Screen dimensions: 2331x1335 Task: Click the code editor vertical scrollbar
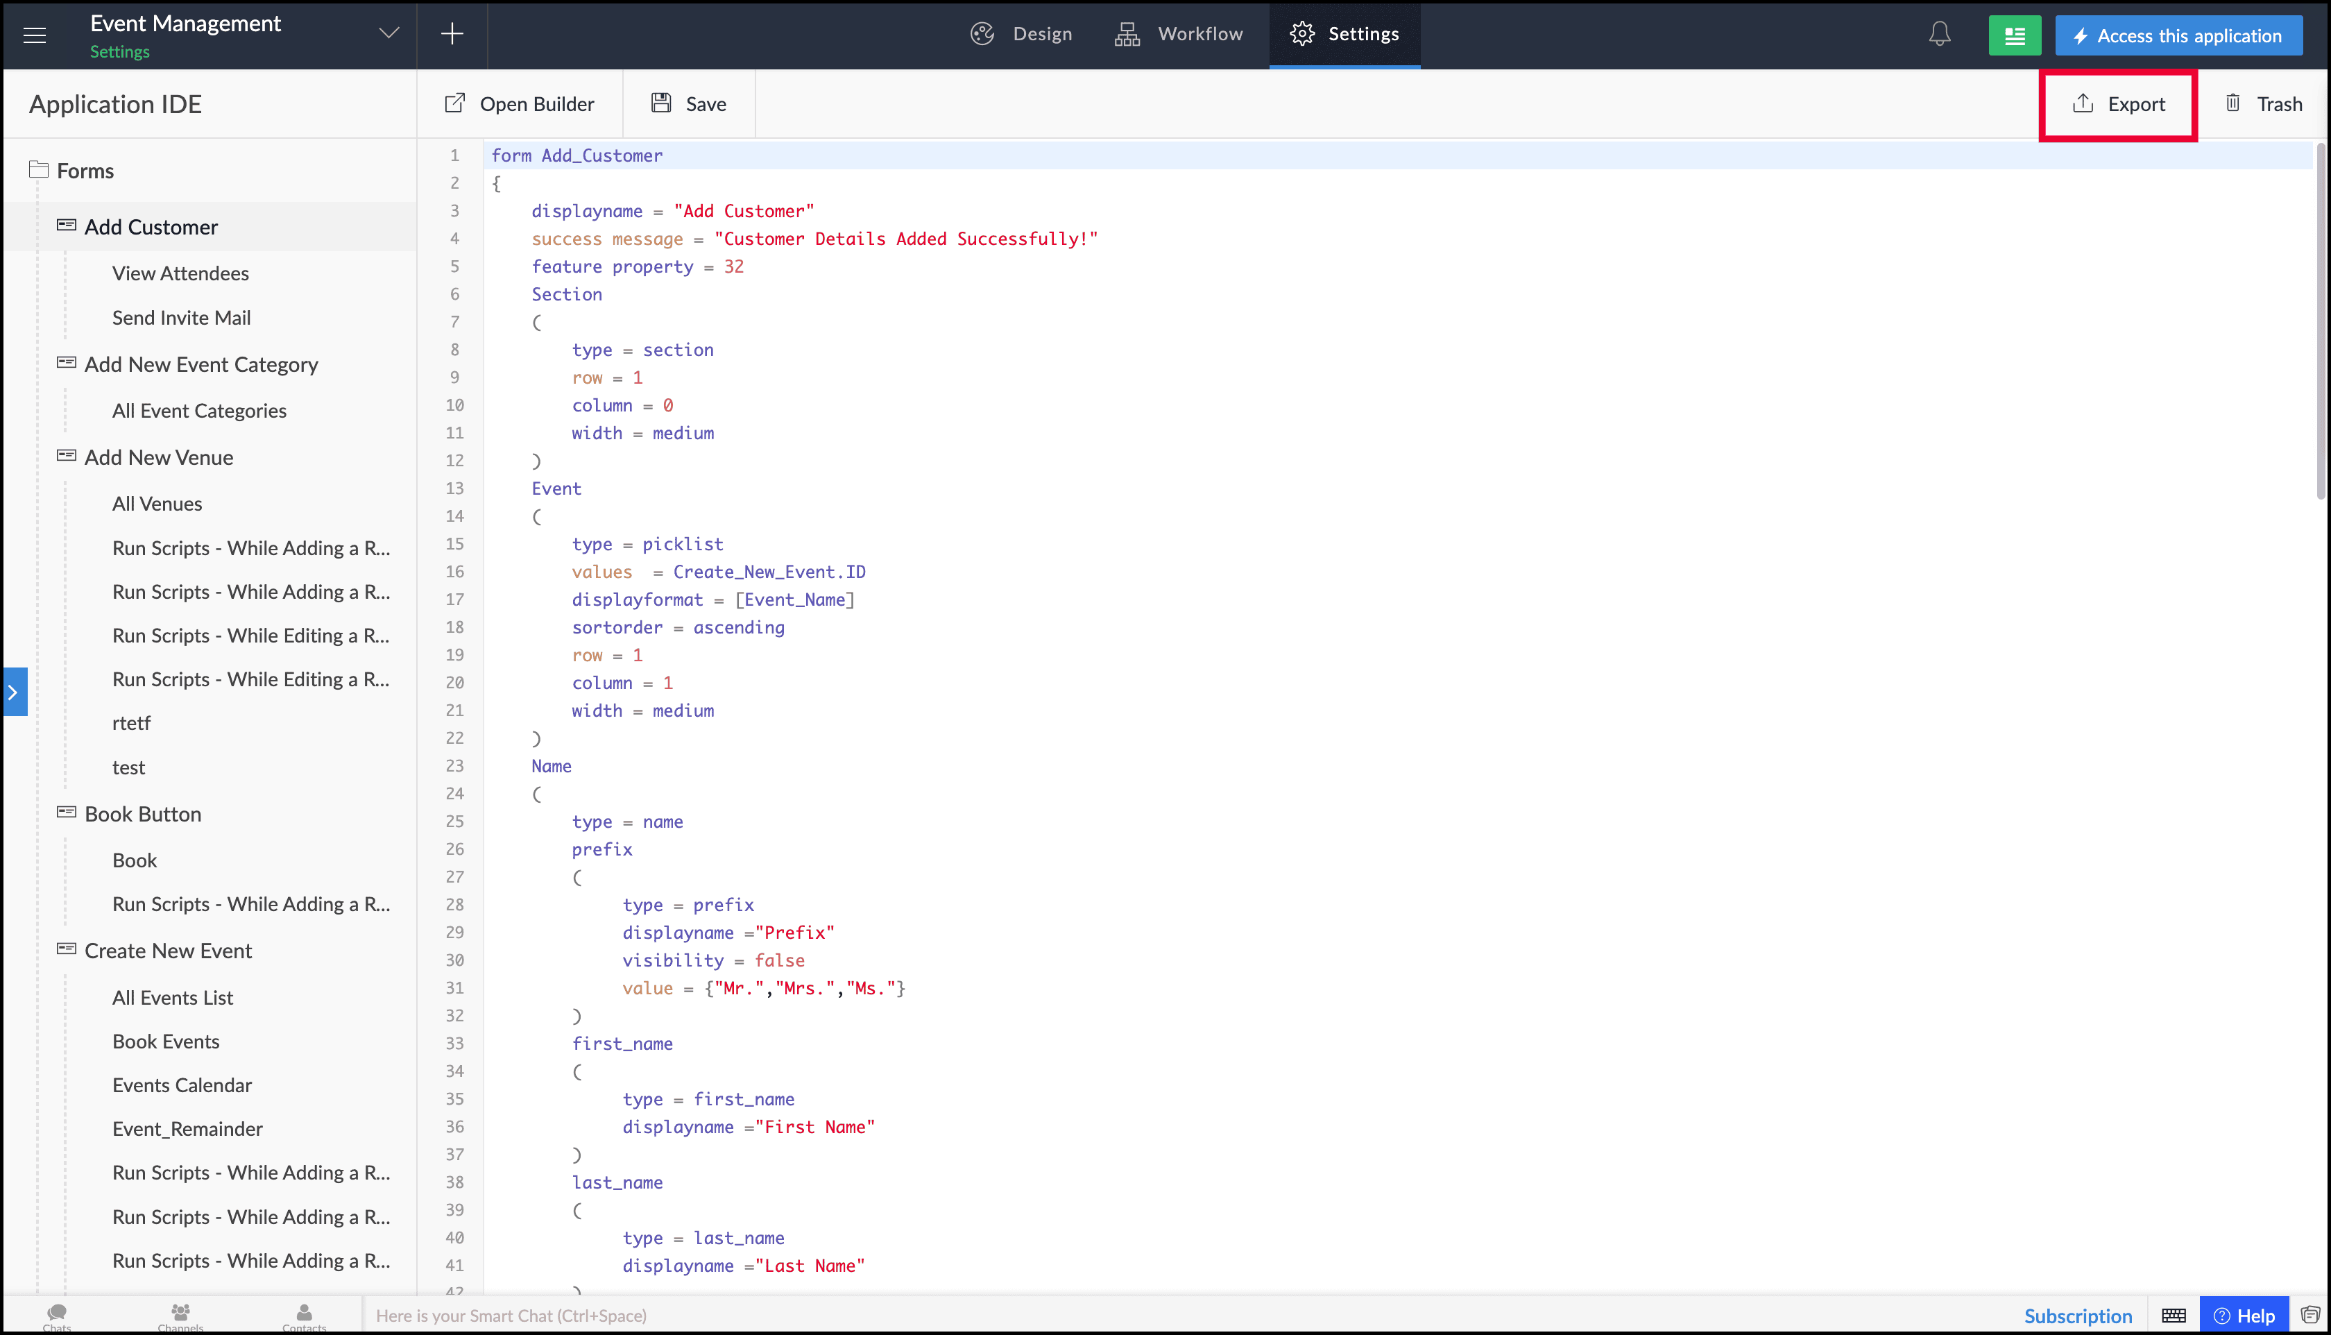2320,321
